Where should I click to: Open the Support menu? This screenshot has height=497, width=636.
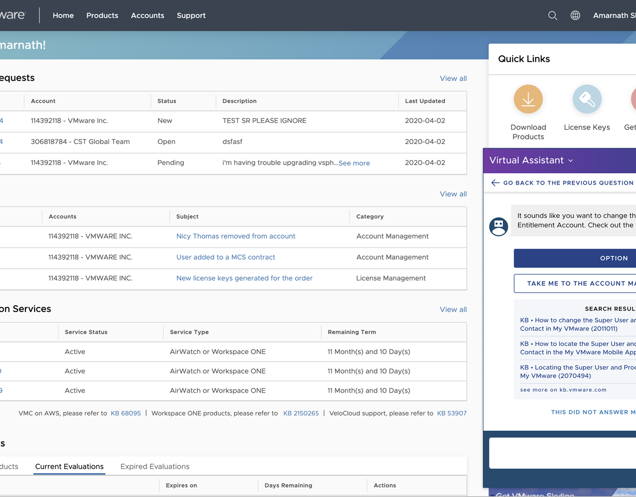(x=191, y=15)
